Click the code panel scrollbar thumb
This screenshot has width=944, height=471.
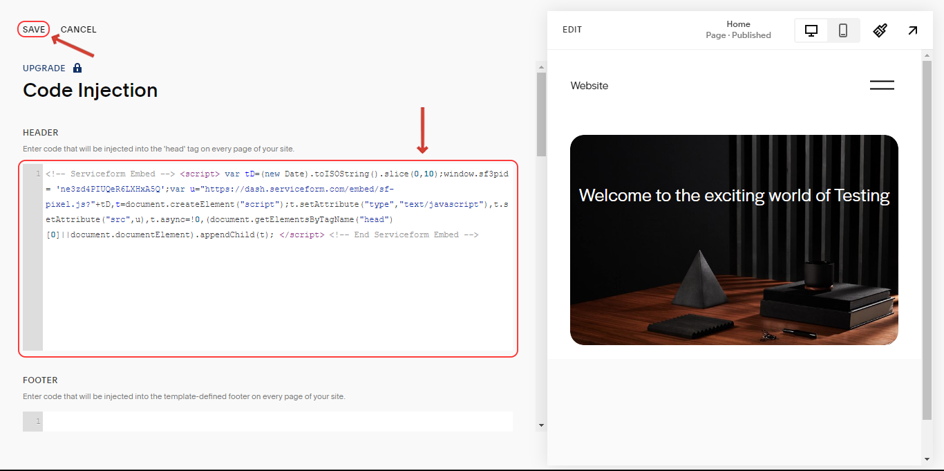click(541, 114)
